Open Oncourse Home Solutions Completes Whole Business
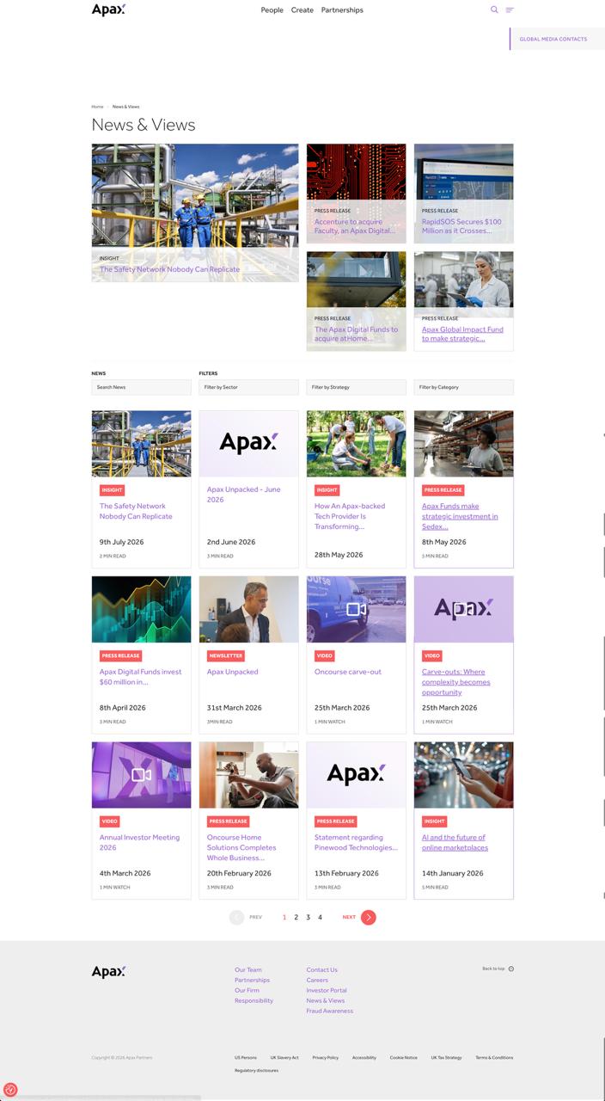 tap(241, 847)
